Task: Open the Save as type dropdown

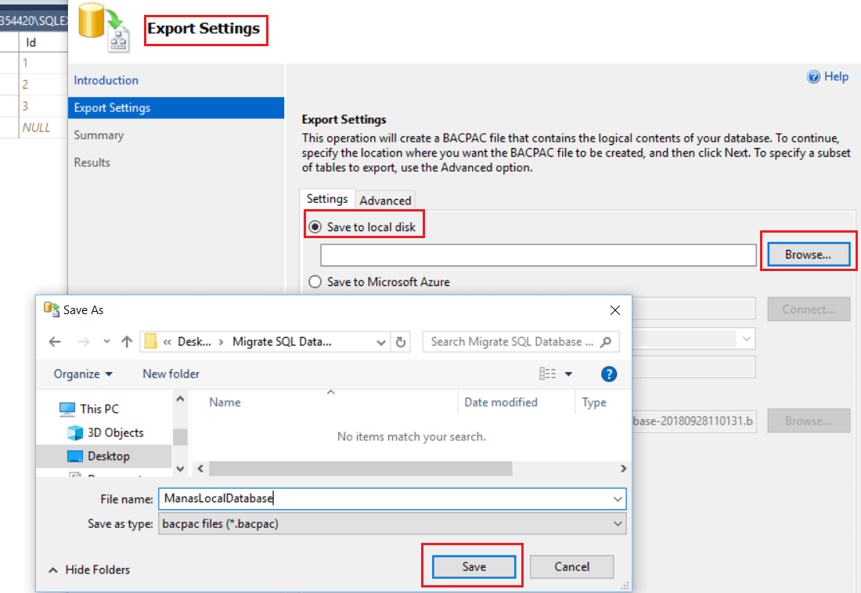Action: tap(618, 524)
